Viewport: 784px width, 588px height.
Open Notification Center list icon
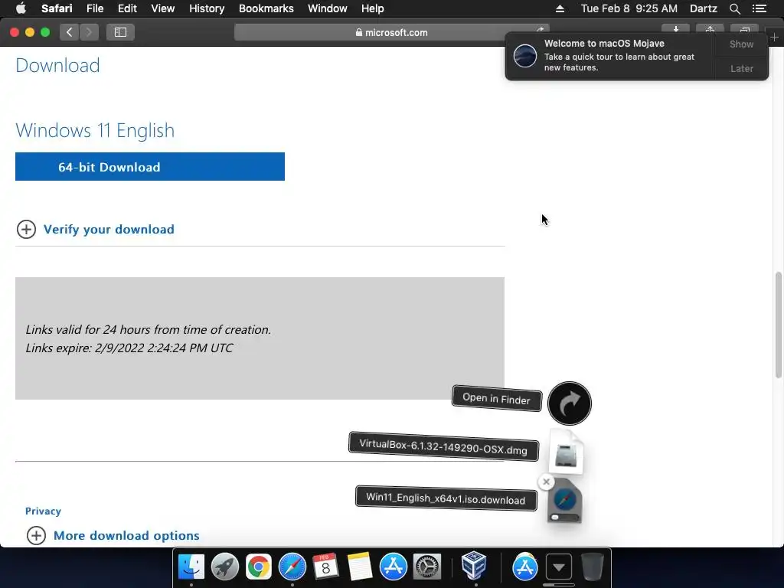[759, 8]
